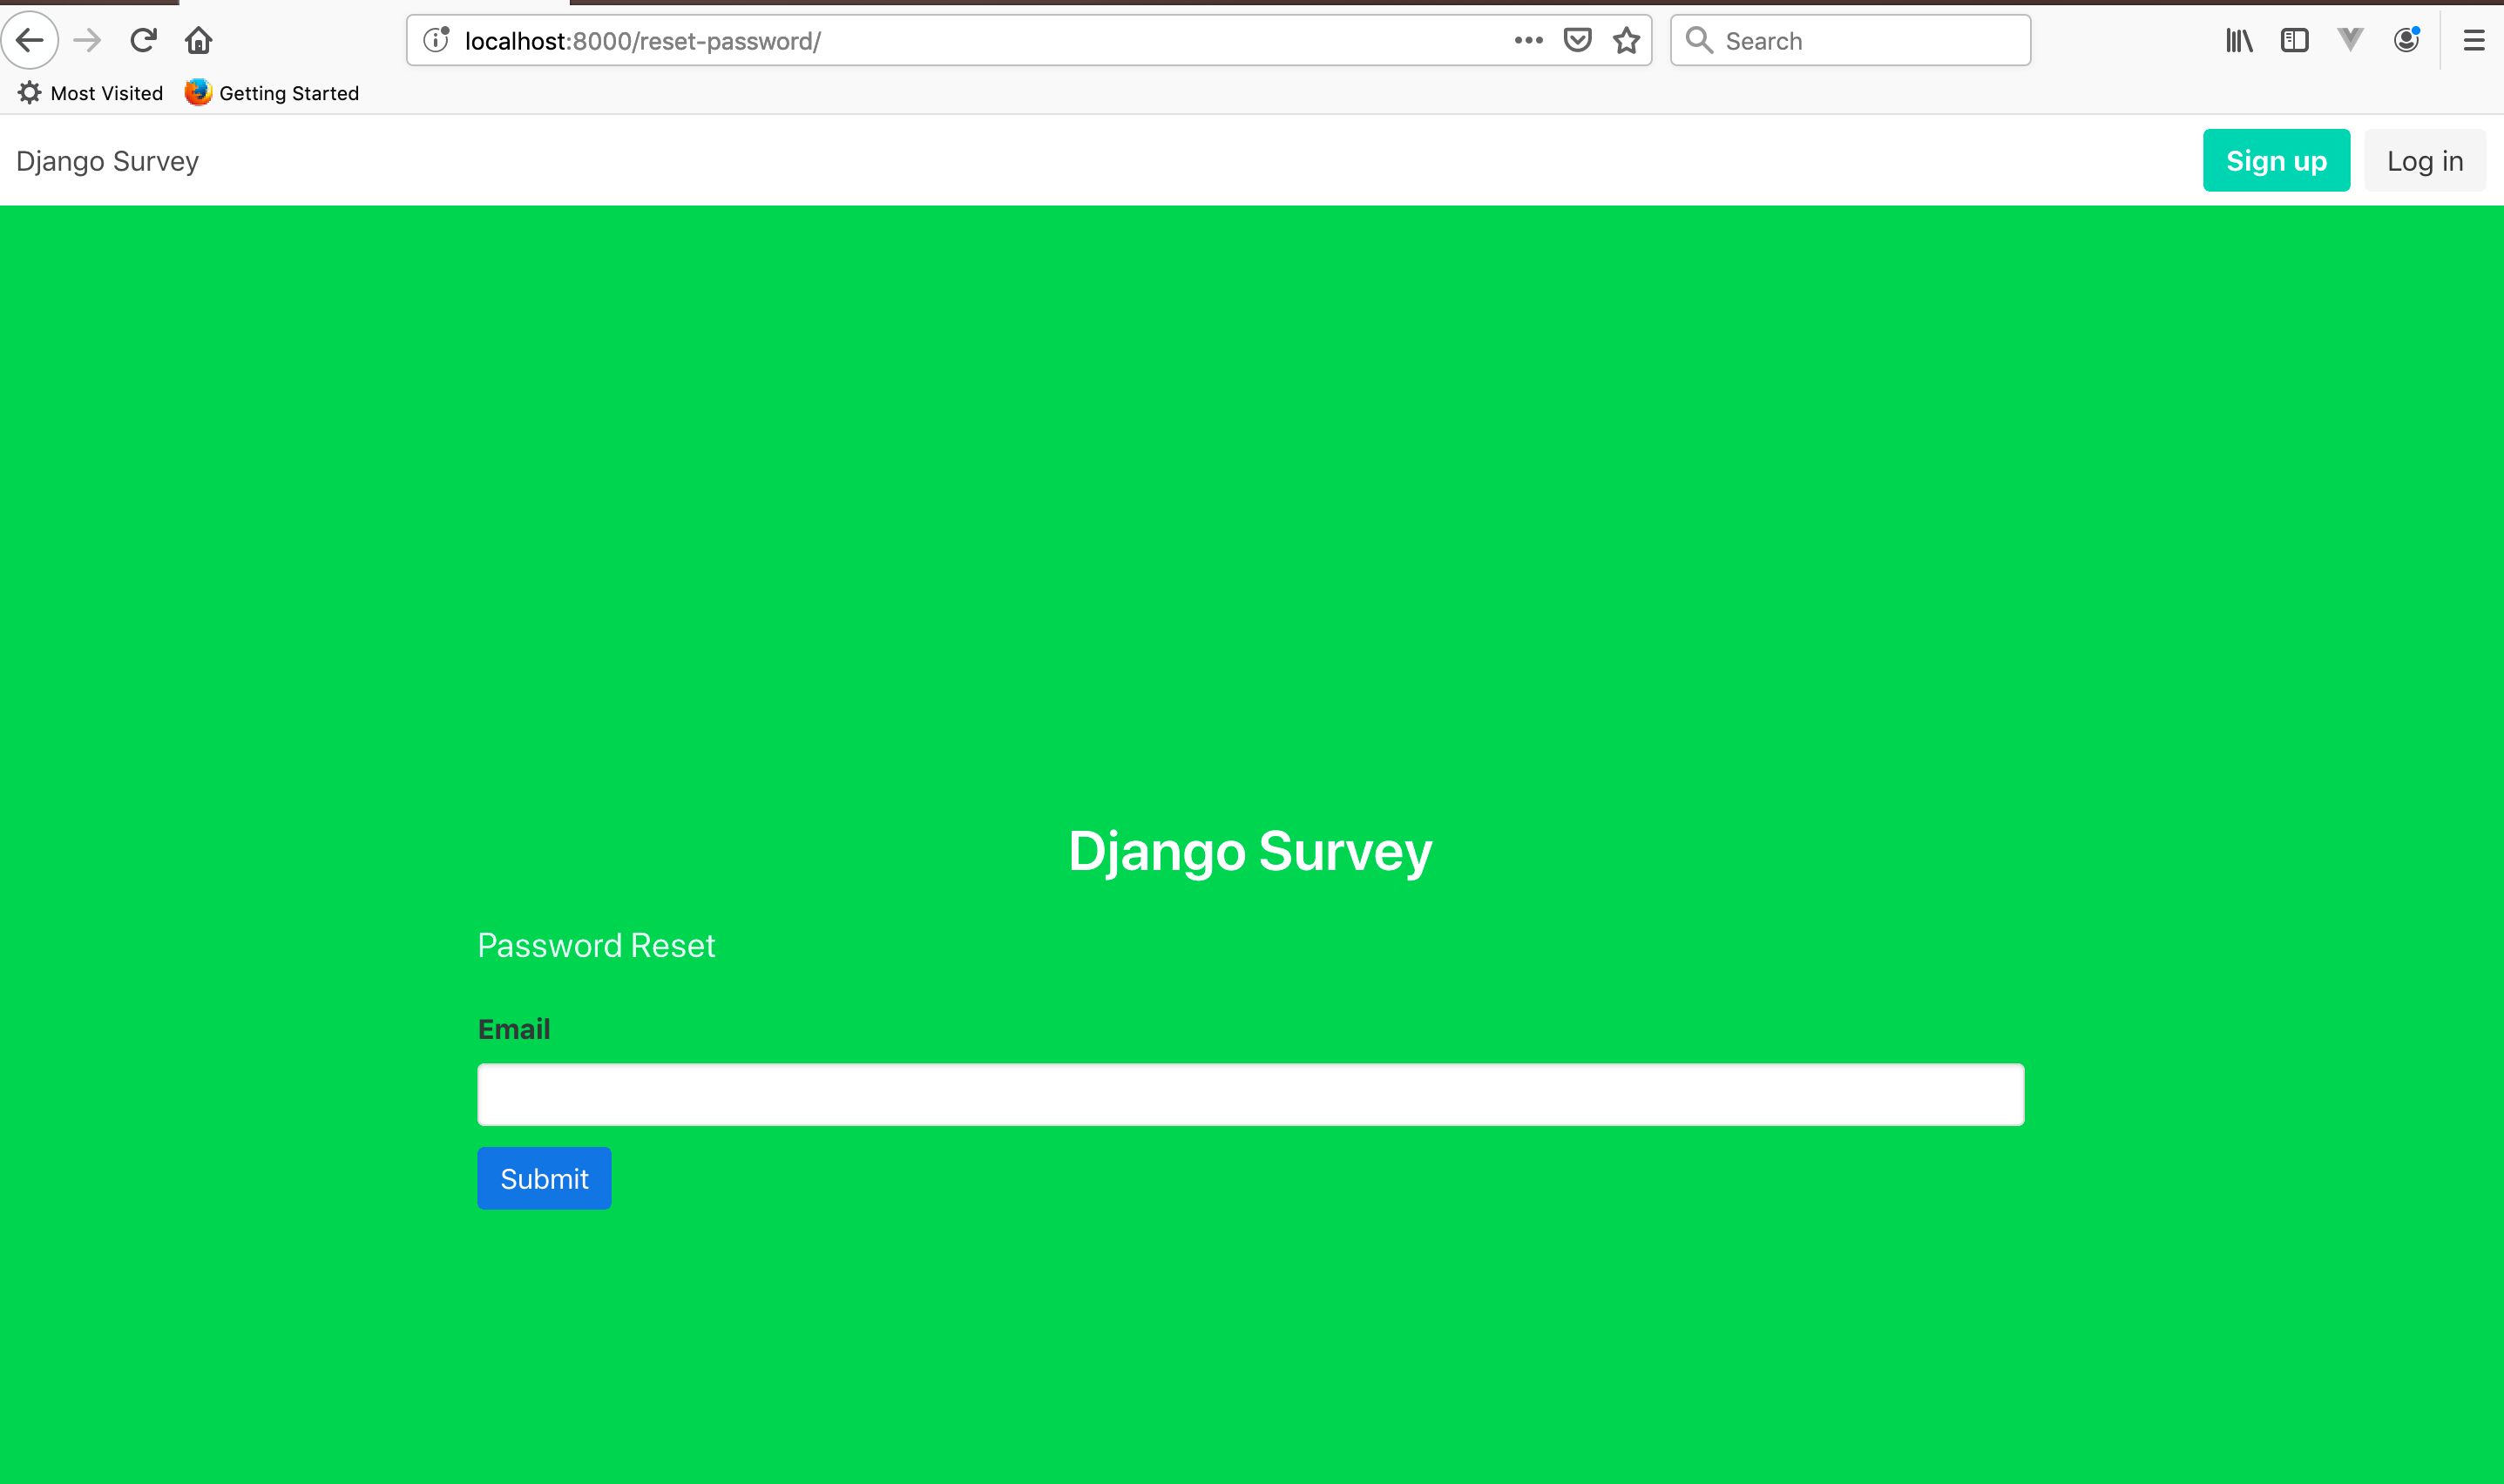Toggle the sidebar icon

point(2293,40)
